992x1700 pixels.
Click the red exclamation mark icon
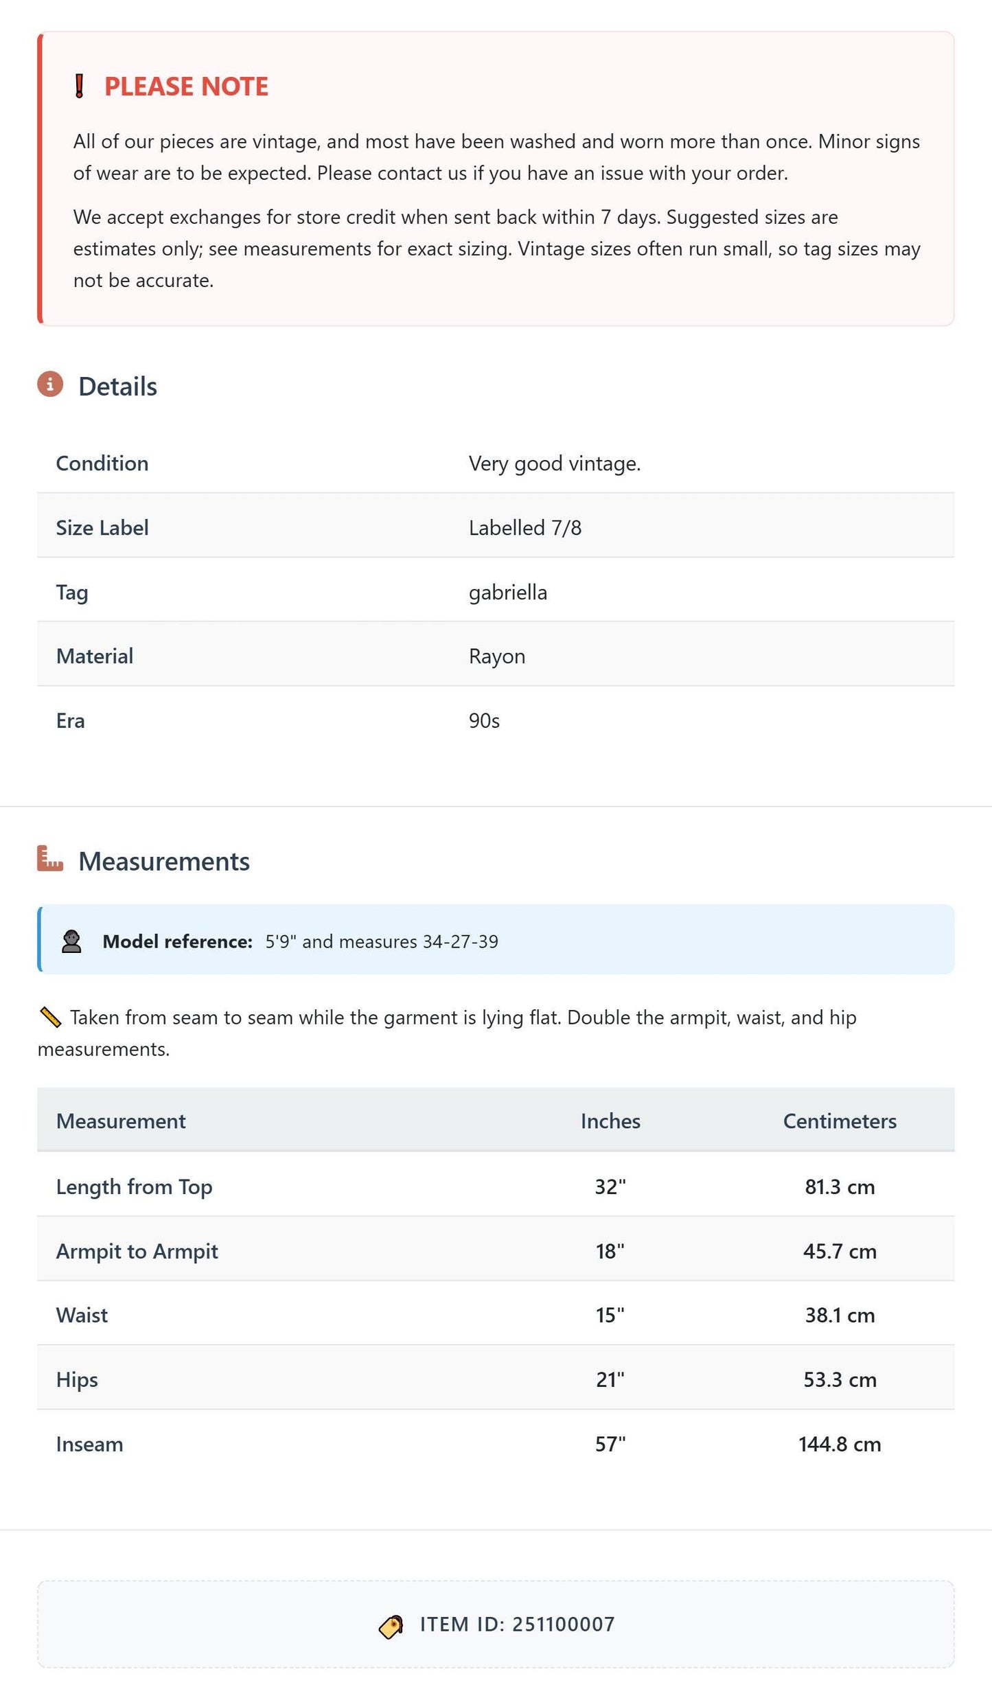[79, 87]
